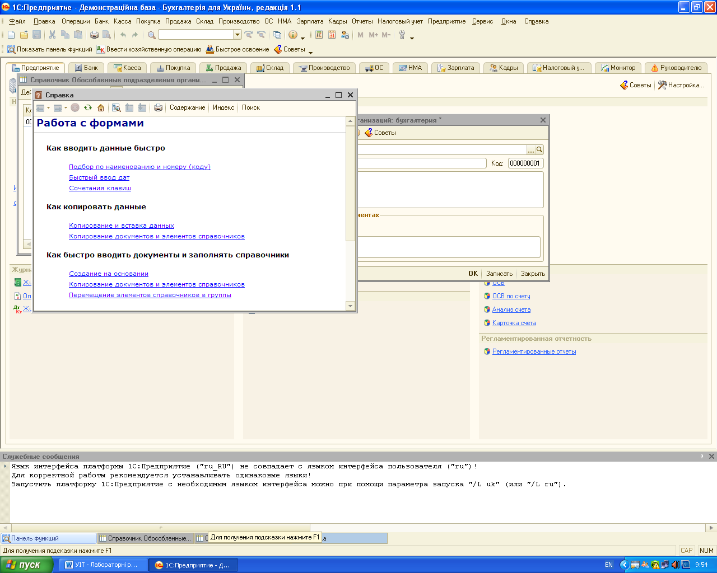
Task: Click the help window scroll down arrow
Action: (x=351, y=306)
